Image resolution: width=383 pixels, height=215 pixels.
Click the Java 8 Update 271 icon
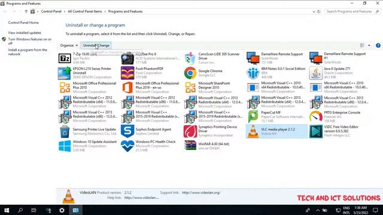(315, 73)
